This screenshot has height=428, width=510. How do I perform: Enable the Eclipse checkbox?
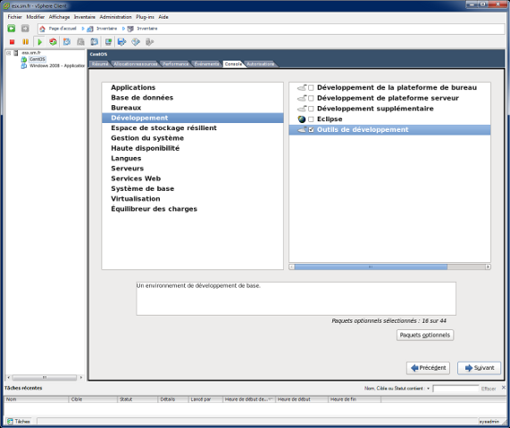311,119
